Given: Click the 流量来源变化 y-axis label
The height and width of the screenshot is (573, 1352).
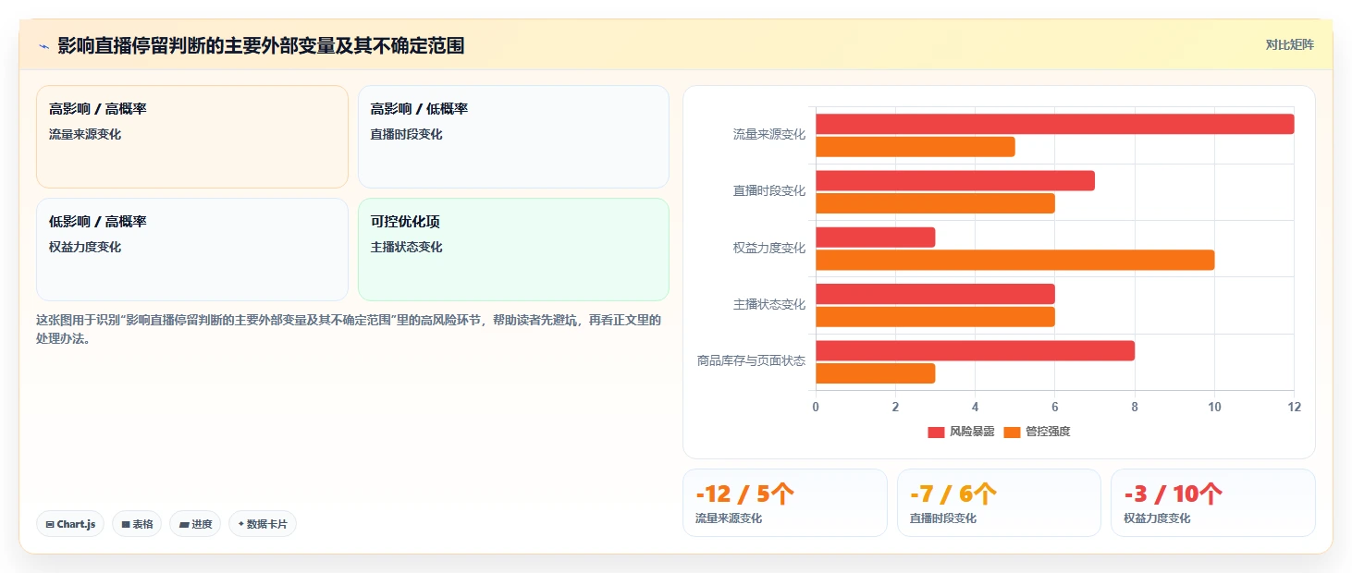Looking at the screenshot, I should click(x=769, y=135).
